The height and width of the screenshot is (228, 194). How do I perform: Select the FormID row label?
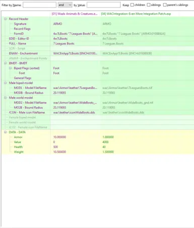(19, 34)
